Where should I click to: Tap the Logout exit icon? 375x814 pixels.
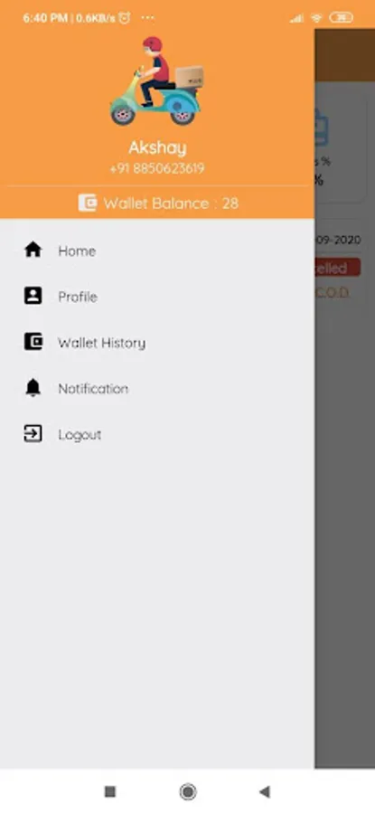(33, 433)
